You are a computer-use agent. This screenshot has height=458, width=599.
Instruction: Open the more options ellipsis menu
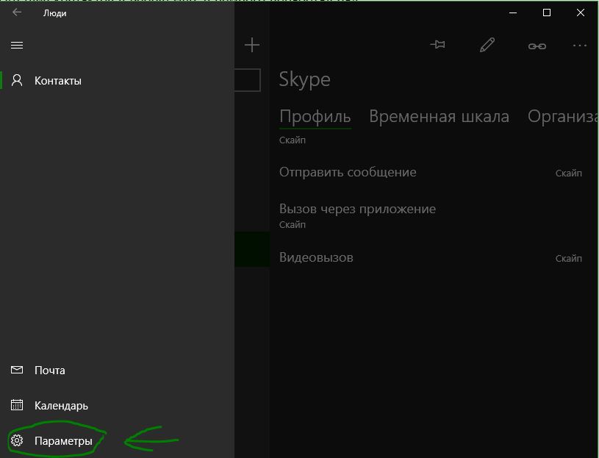580,46
